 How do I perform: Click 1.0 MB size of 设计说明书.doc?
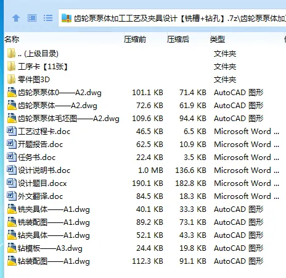pos(150,171)
